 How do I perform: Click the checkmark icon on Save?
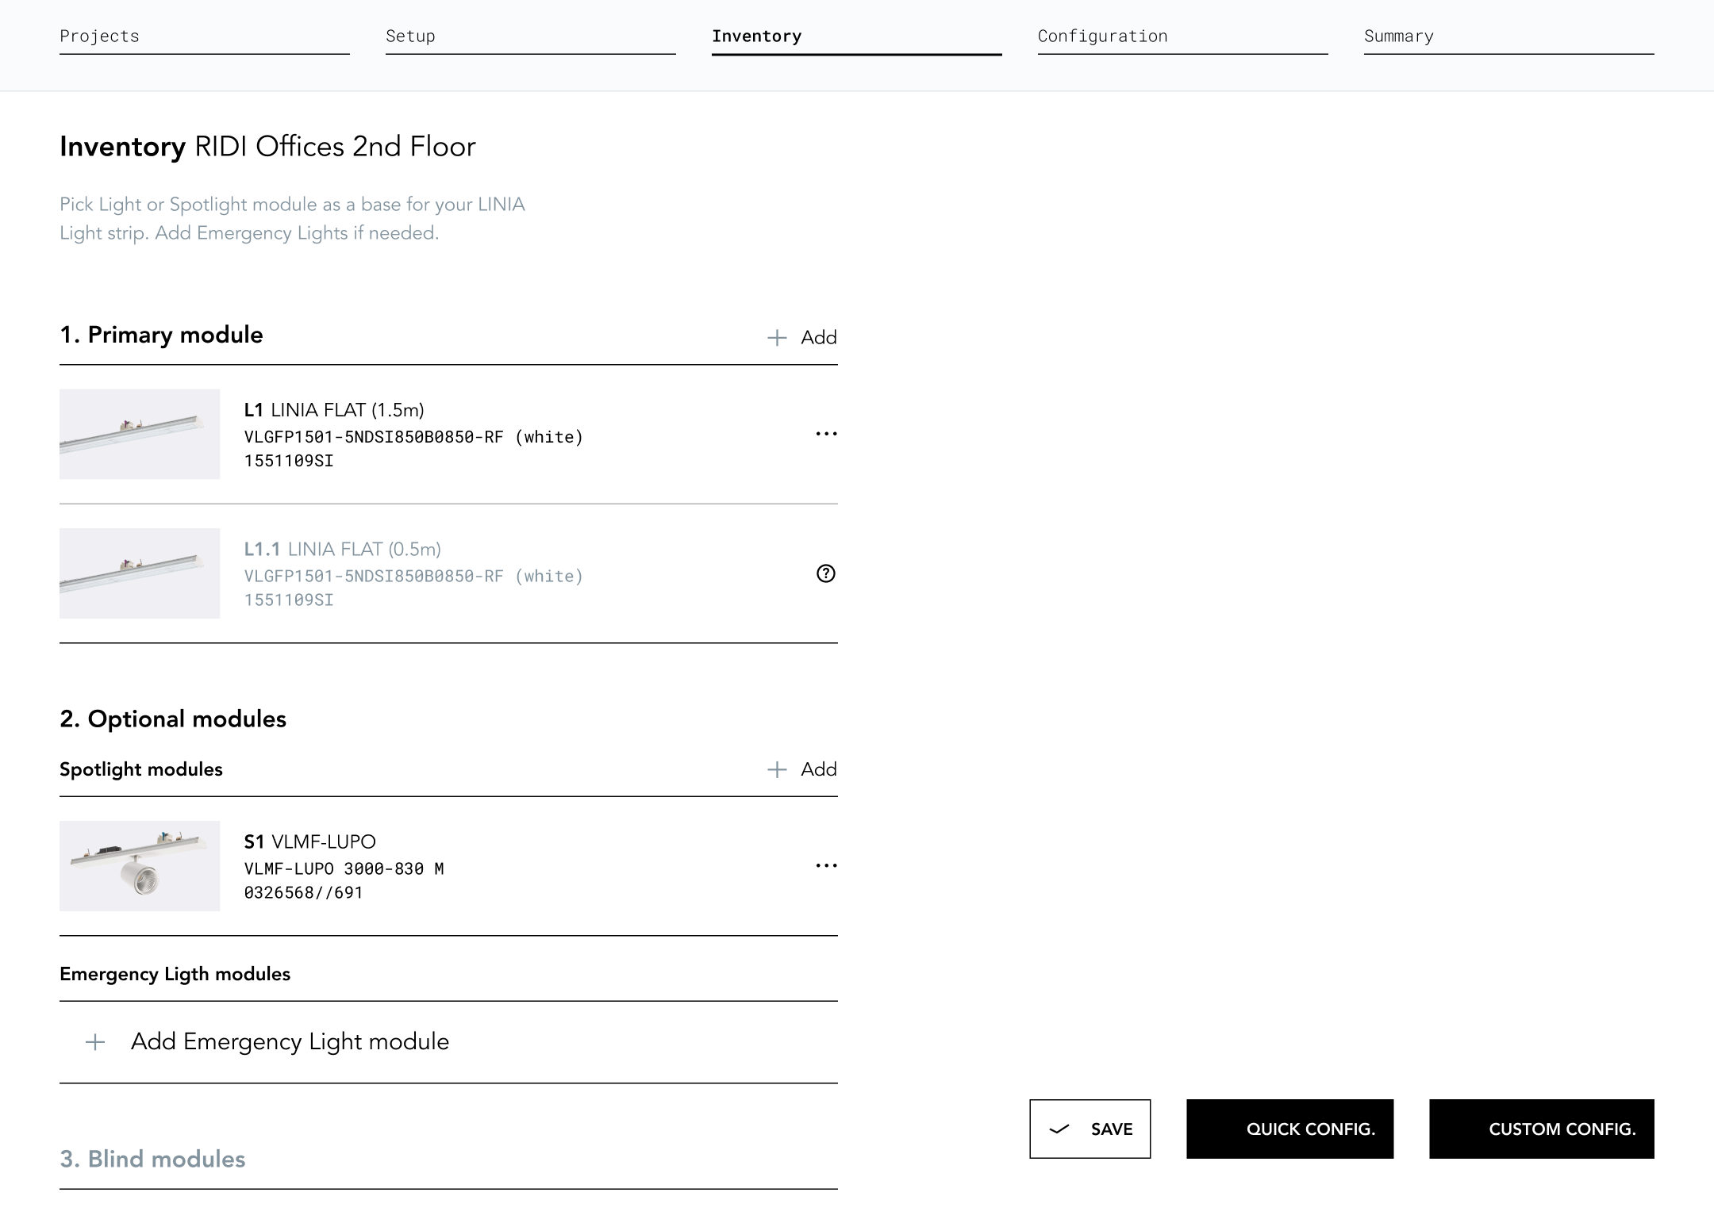pos(1059,1129)
